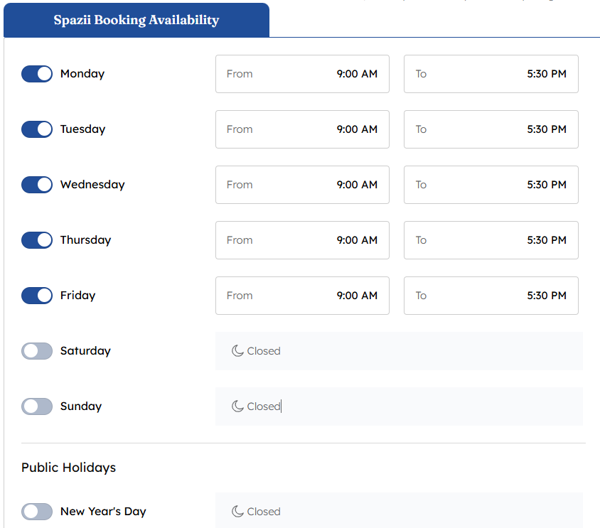Click the moon icon in Sunday row

tap(237, 406)
